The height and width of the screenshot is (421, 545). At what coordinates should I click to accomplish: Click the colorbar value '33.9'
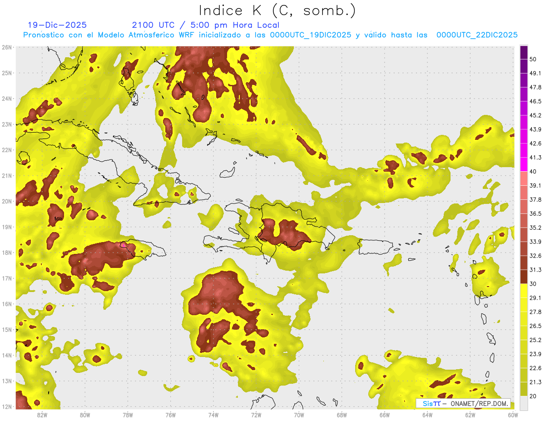click(535, 242)
